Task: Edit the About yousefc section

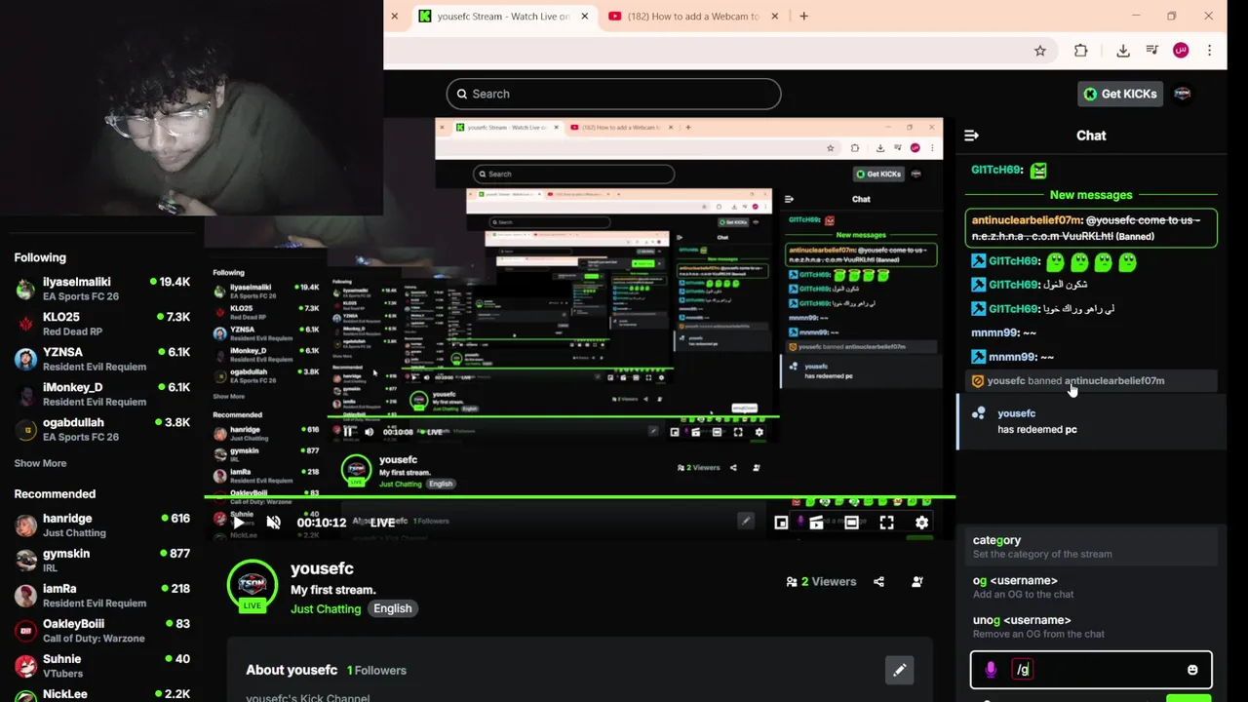Action: coord(899,670)
